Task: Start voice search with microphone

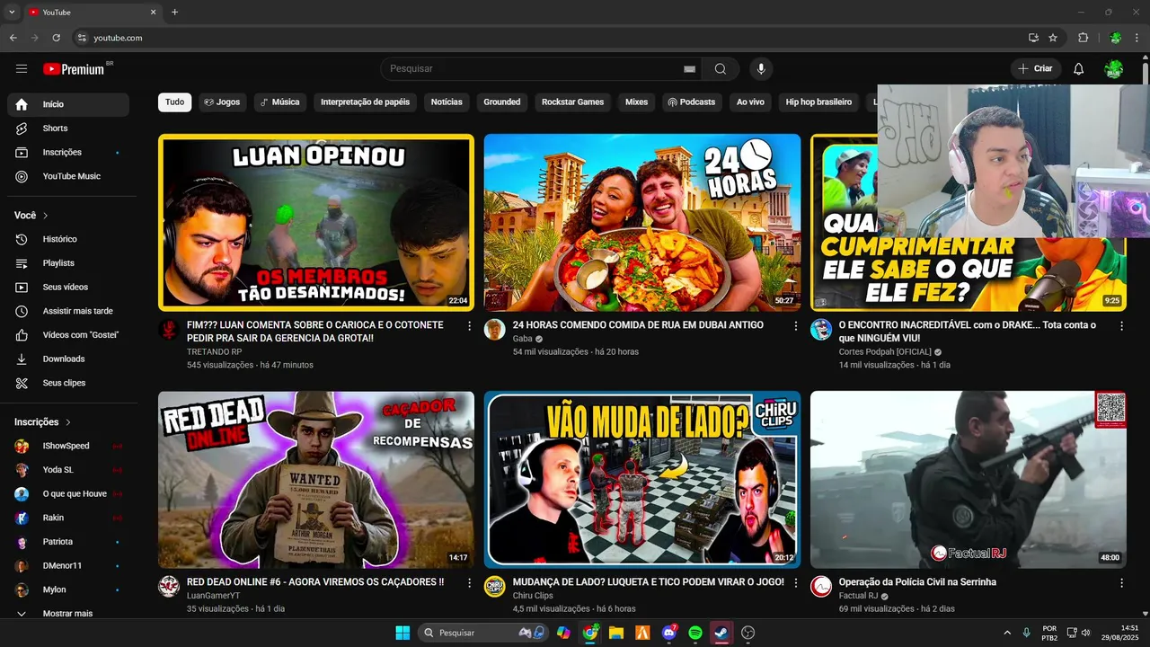Action: [761, 68]
